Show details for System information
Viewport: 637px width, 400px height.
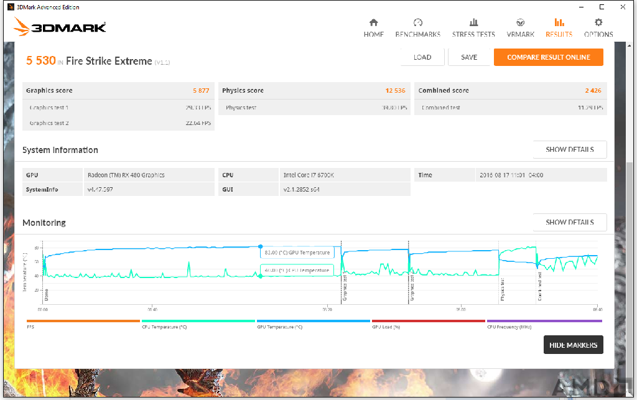coord(570,149)
